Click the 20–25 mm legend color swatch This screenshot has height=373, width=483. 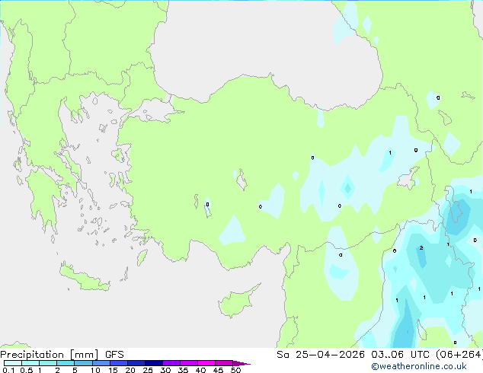pyautogui.click(x=136, y=363)
